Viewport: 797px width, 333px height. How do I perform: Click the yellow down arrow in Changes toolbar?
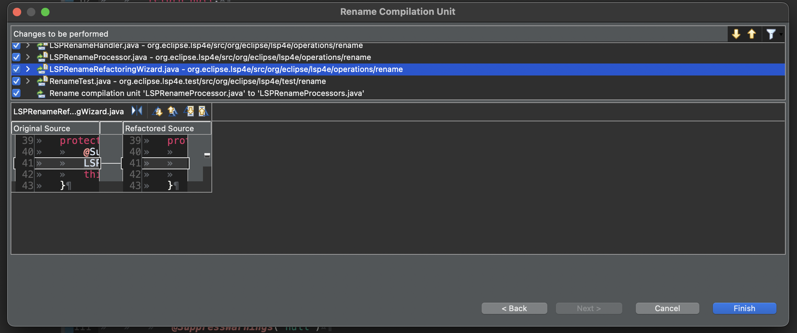736,34
